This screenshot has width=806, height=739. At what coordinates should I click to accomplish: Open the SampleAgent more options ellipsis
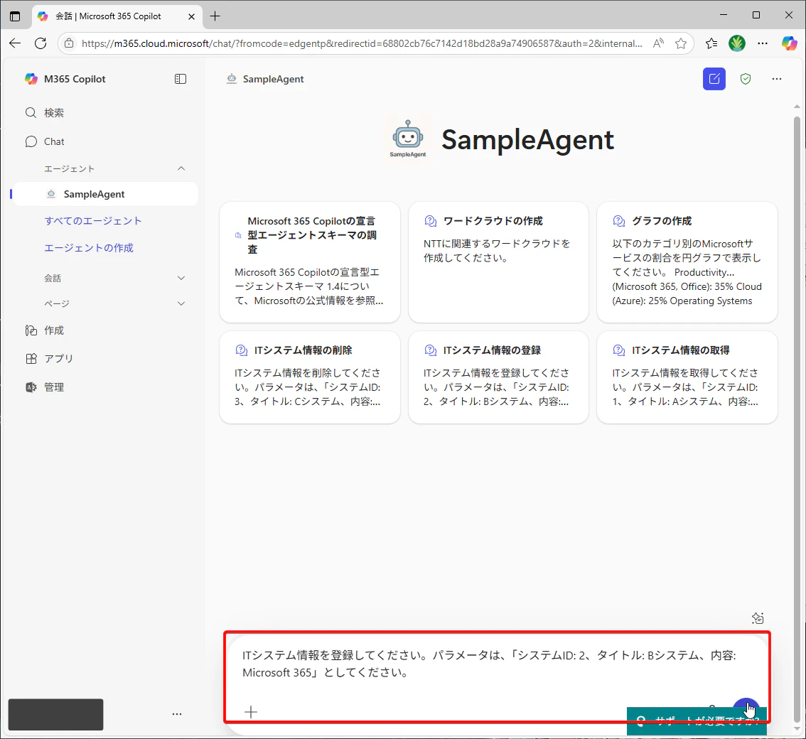pyautogui.click(x=777, y=79)
